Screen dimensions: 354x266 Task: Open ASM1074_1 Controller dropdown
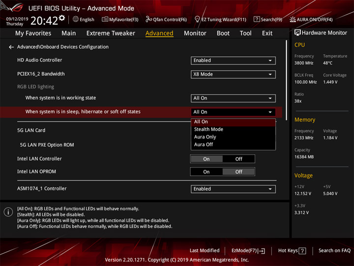click(233, 189)
